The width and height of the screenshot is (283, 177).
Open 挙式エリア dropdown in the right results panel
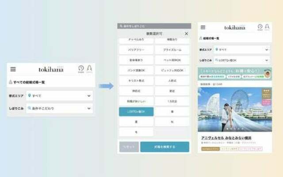[242, 50]
